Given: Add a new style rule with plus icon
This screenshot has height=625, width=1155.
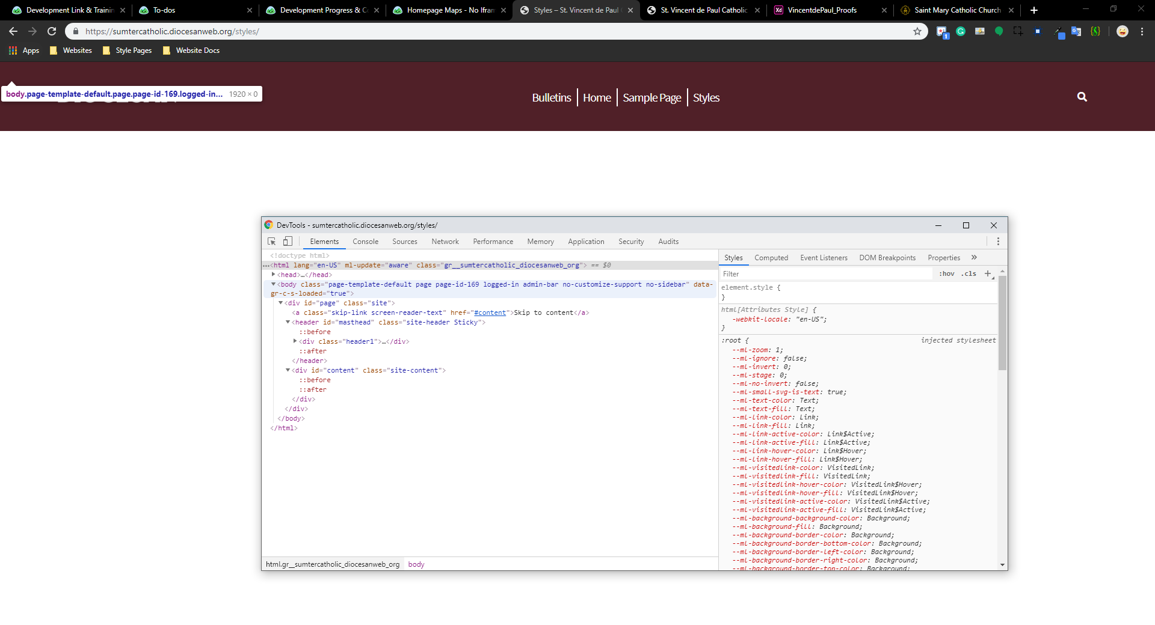Looking at the screenshot, I should click(x=987, y=273).
